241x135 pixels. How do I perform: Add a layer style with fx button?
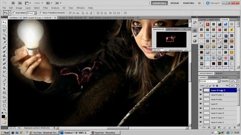coord(209,127)
